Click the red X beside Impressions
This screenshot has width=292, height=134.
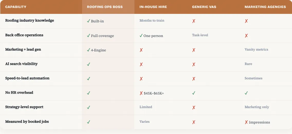tap(246, 122)
